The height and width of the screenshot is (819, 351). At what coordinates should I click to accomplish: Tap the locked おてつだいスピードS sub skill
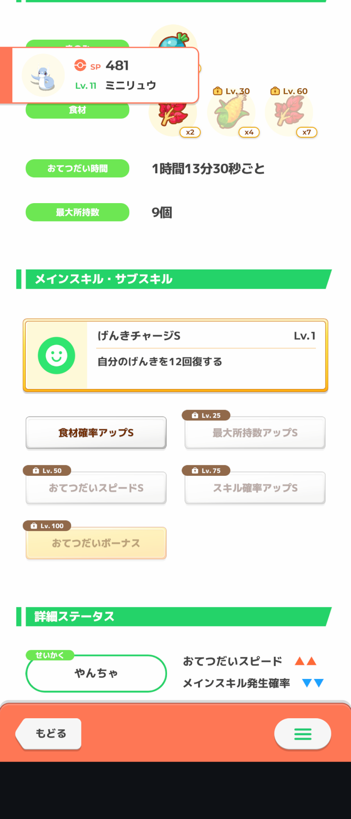pos(96,488)
